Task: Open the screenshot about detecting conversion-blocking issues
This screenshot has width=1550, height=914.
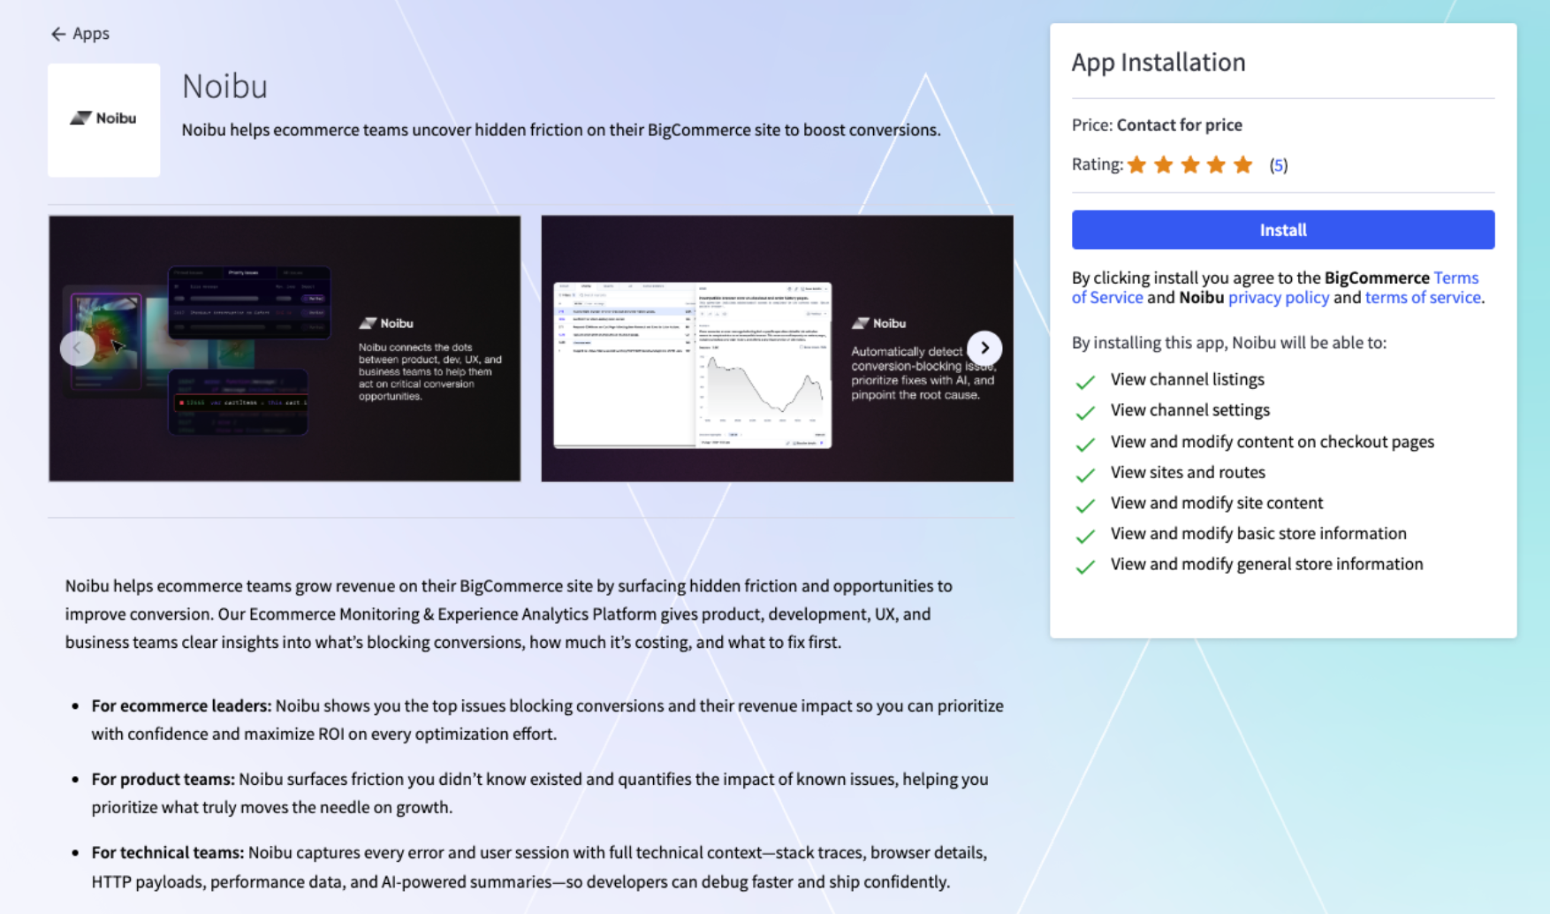Action: coord(778,348)
